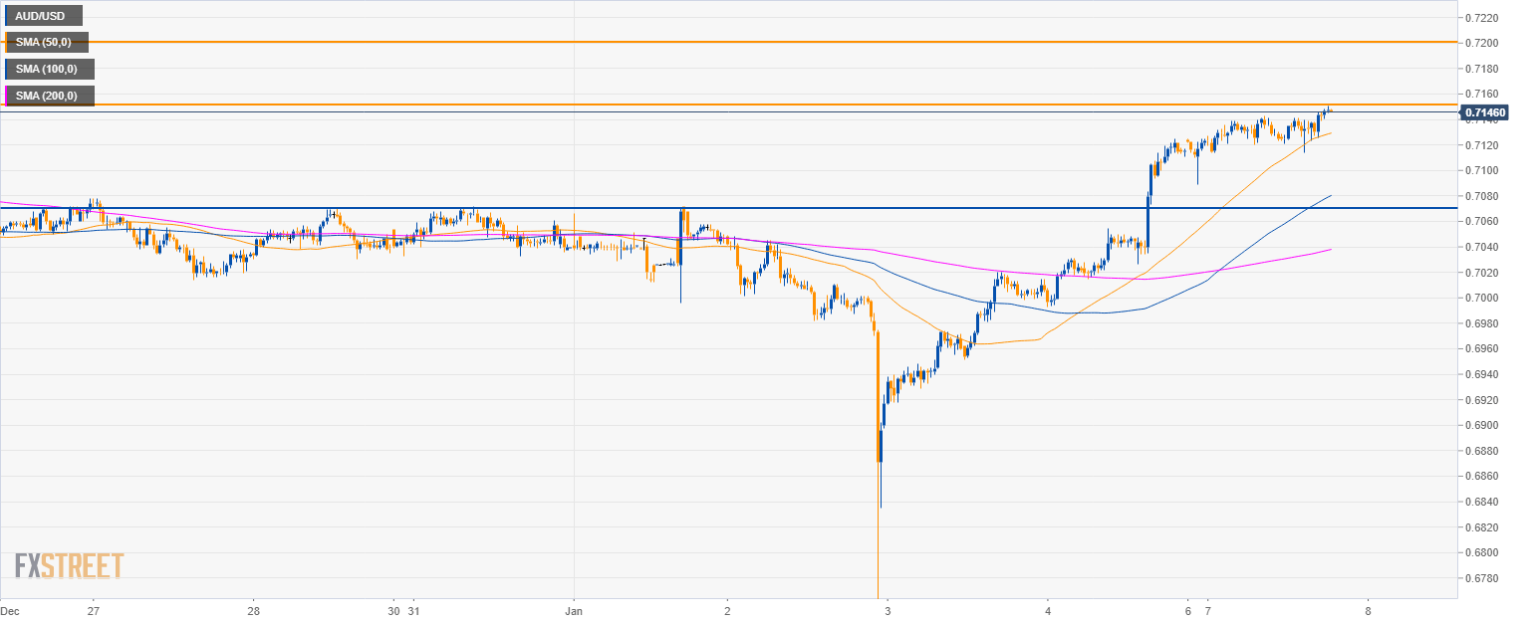Click the FXStreet logo watermark
This screenshot has width=1528, height=624.
coord(69,565)
